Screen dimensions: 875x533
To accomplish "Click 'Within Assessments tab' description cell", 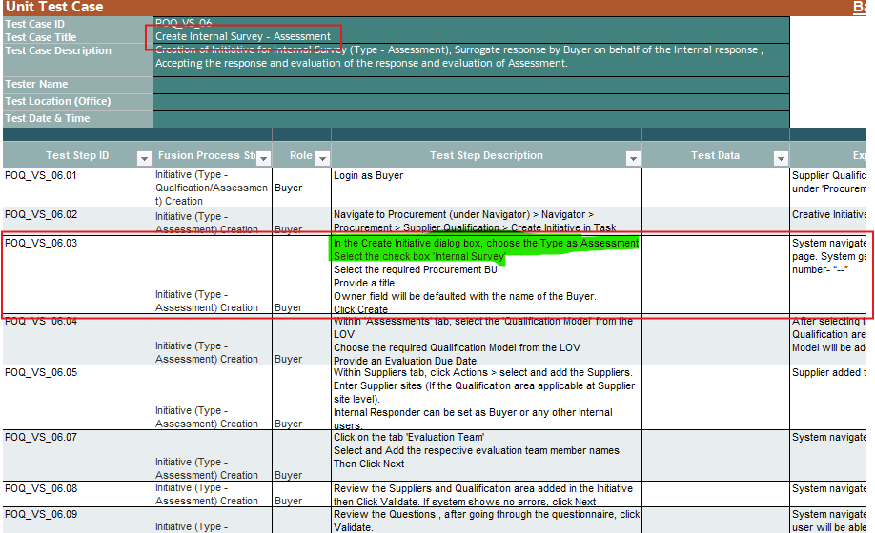I will (x=486, y=341).
